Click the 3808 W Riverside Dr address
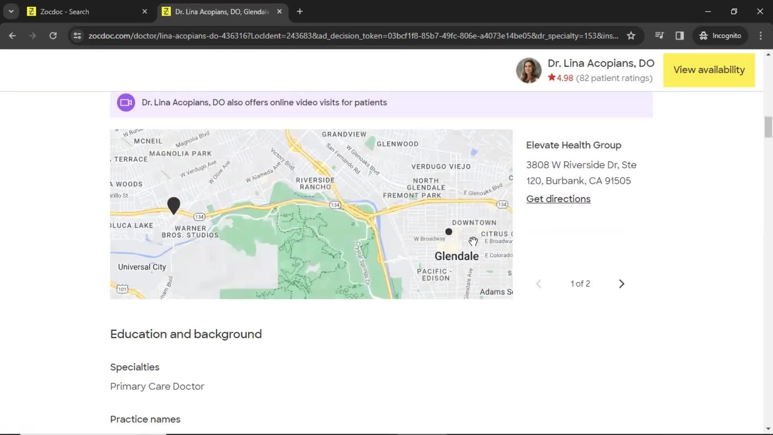This screenshot has height=435, width=773. 581,173
